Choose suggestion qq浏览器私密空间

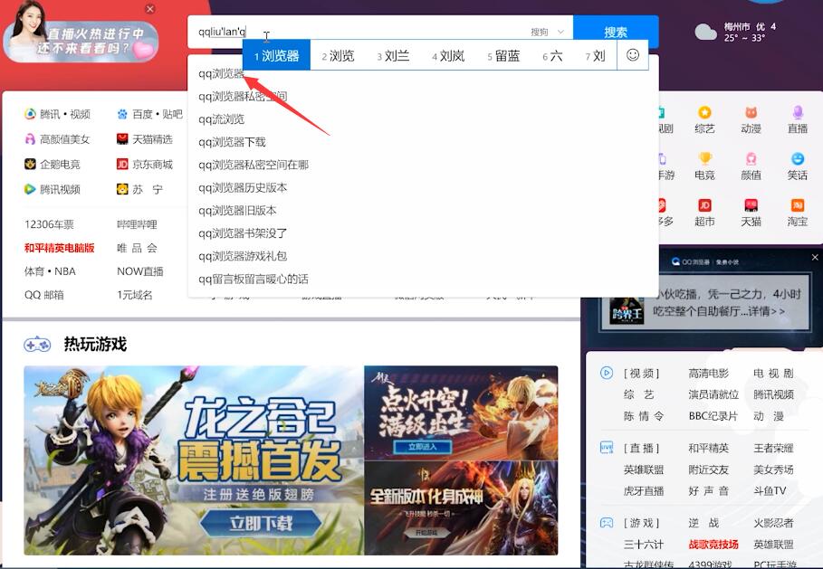243,97
